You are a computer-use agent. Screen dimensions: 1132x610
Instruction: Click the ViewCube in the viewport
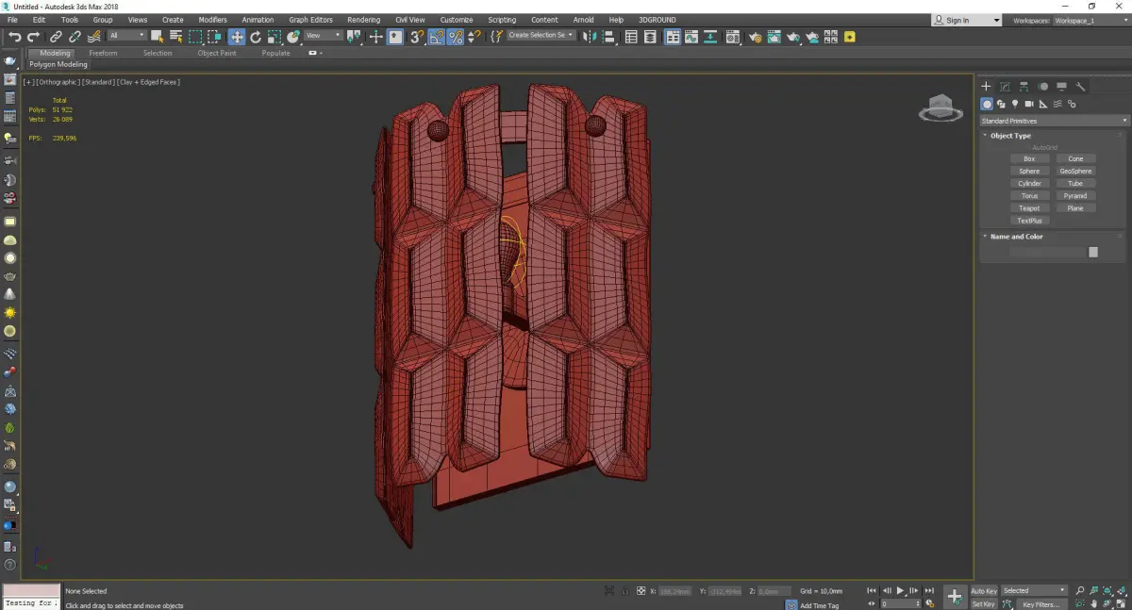click(941, 108)
